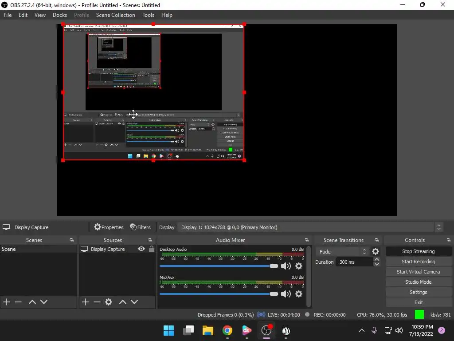
Task: Pop out the Controls dock
Action: (449, 240)
